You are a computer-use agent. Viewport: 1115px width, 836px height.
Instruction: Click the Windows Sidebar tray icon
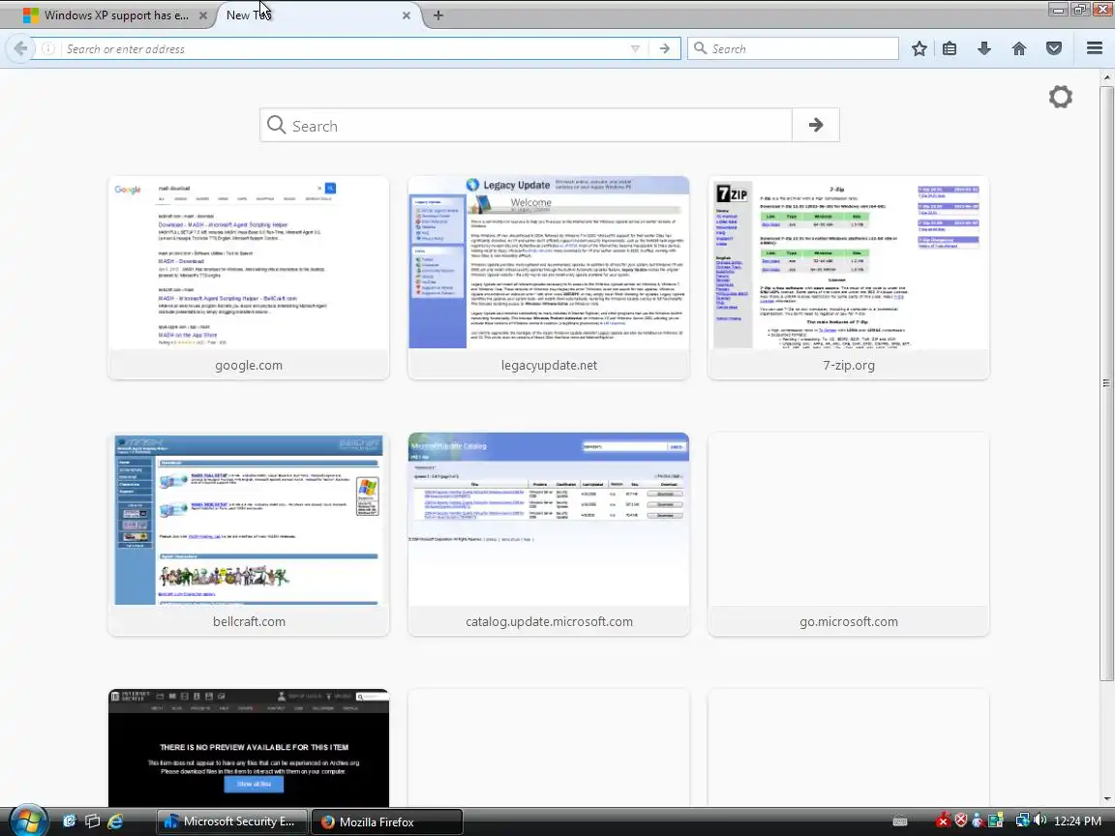click(x=995, y=821)
